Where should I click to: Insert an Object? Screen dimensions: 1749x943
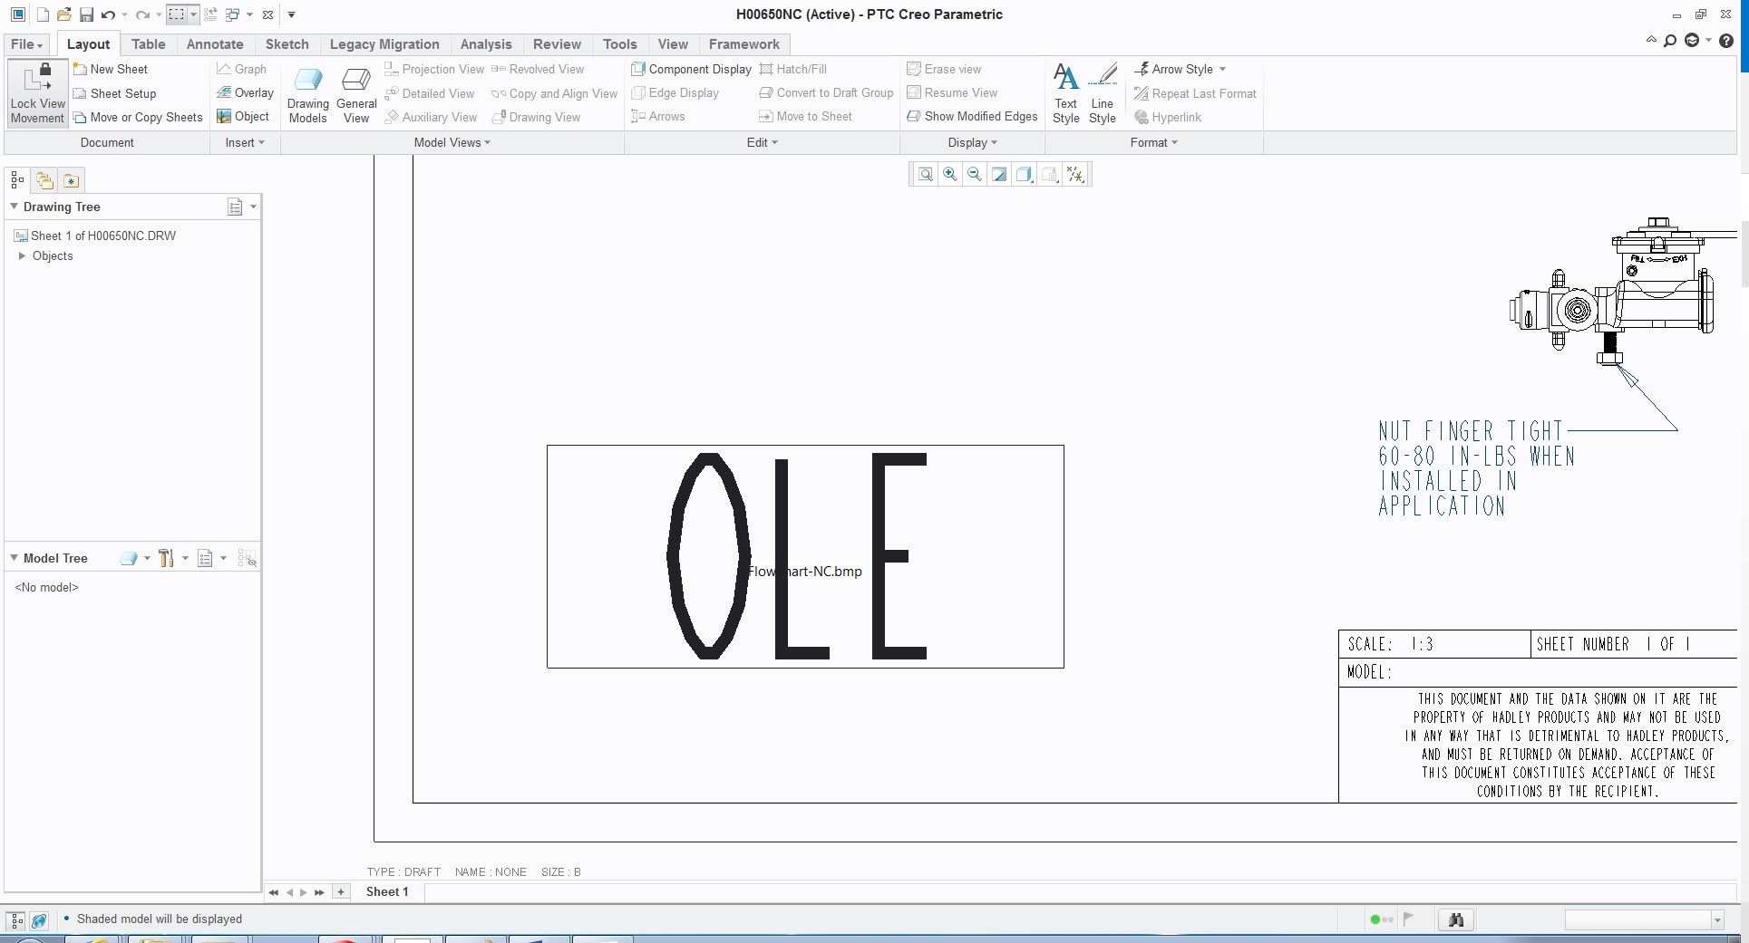(243, 116)
